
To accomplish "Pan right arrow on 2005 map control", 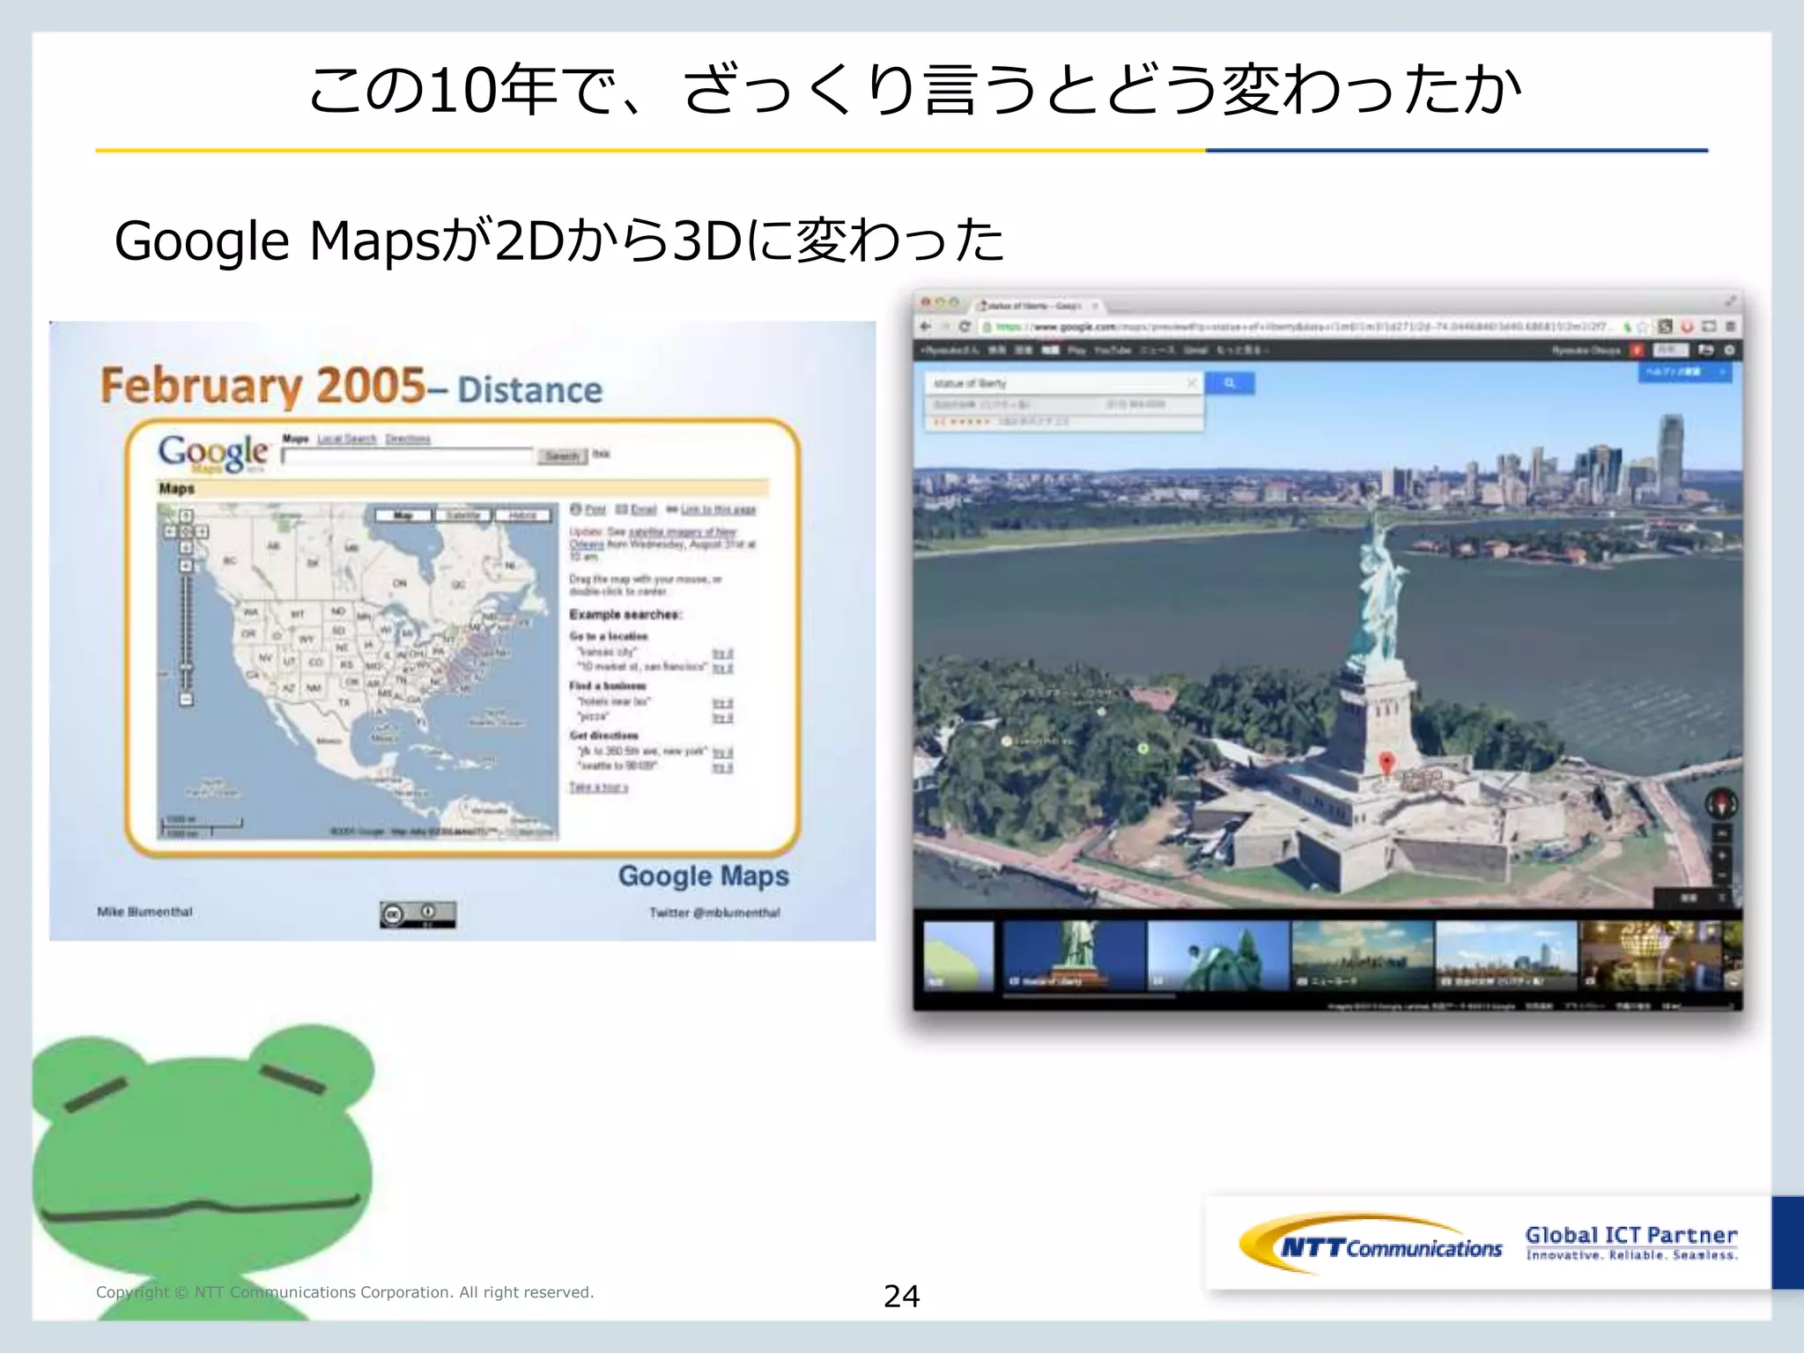I will click(202, 531).
